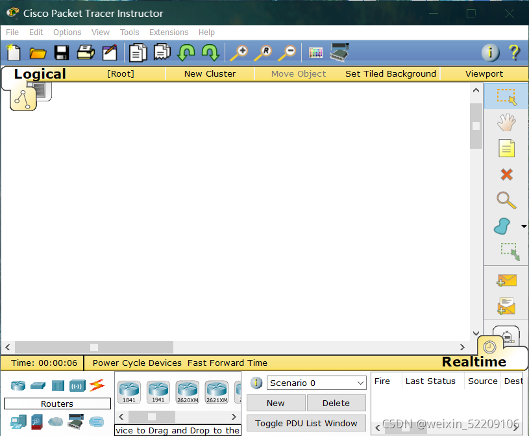
Task: Open Network Information with the i icon
Action: point(490,53)
